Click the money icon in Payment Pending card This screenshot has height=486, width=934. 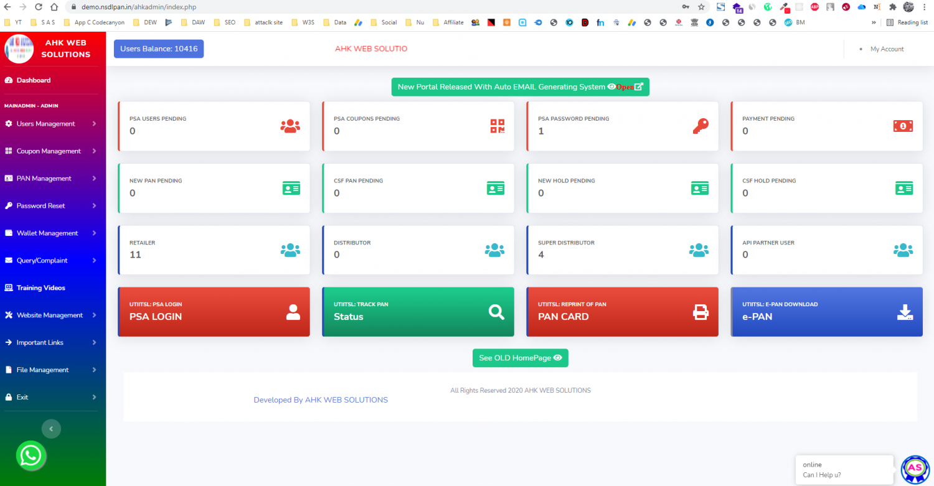pos(903,126)
